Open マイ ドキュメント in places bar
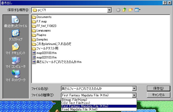173x112 pixels. (x=16, y=49)
